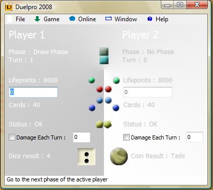Click Player 2's green sphere
Screen dimensions: 213x190
[116, 80]
